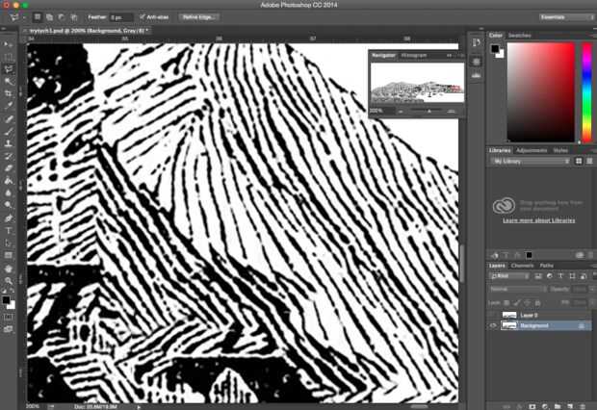
Task: Click Subtract from Selection mode icon
Action: [x=62, y=17]
